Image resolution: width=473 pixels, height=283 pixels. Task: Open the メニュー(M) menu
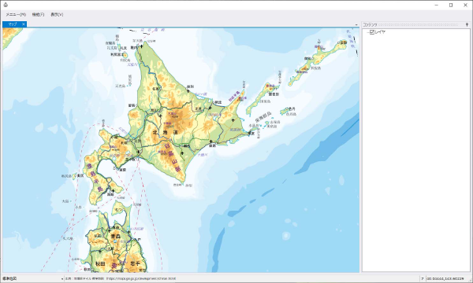point(16,14)
